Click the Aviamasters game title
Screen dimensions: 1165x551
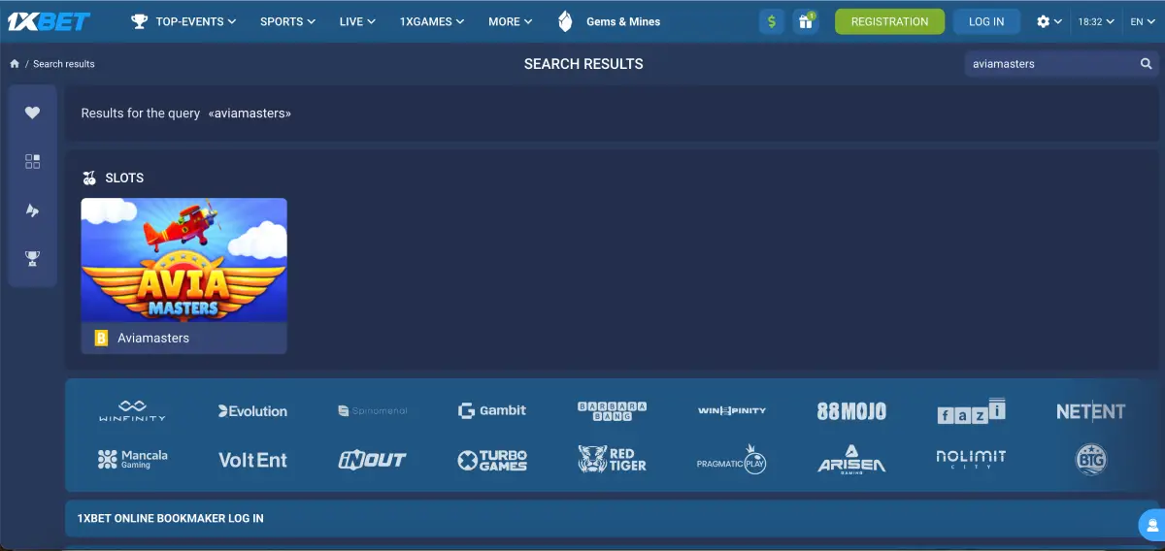(x=153, y=339)
